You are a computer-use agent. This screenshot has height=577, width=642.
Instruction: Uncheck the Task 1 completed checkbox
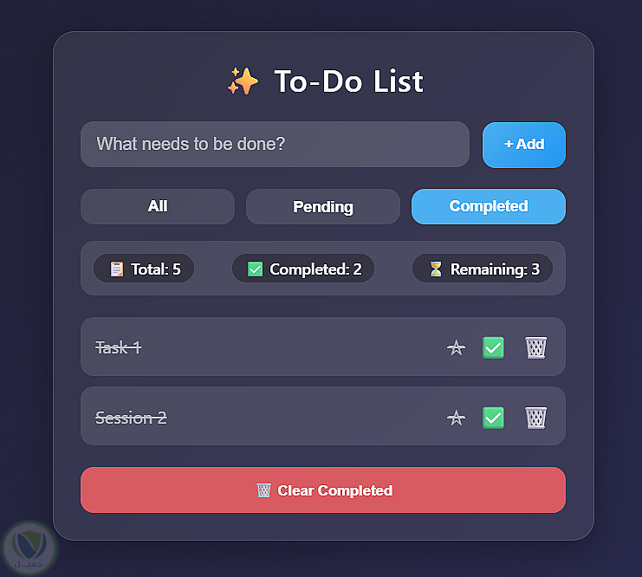coord(493,347)
